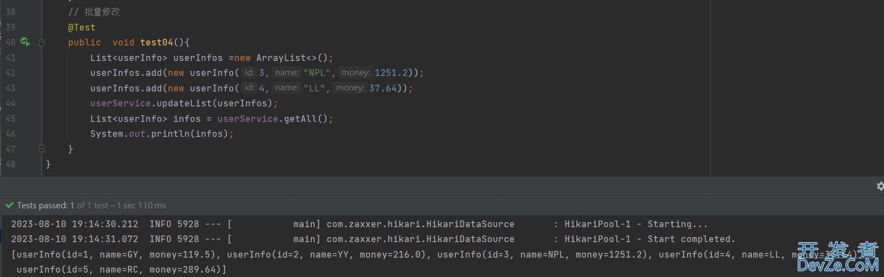Click 'userInfo(id=2, name=YY' in console output

click(288, 254)
